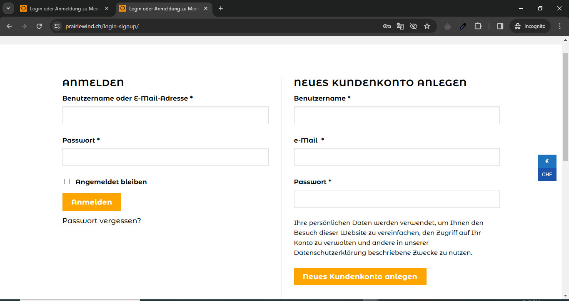Open the color picker eyedropper extension
Screen dimensions: 569x301
[463, 26]
